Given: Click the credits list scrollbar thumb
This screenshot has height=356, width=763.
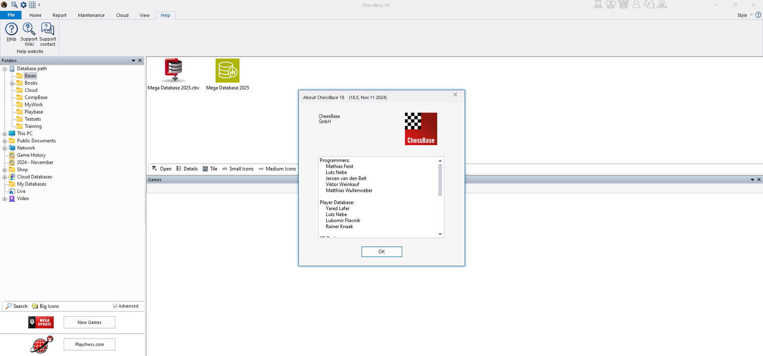Looking at the screenshot, I should [440, 180].
